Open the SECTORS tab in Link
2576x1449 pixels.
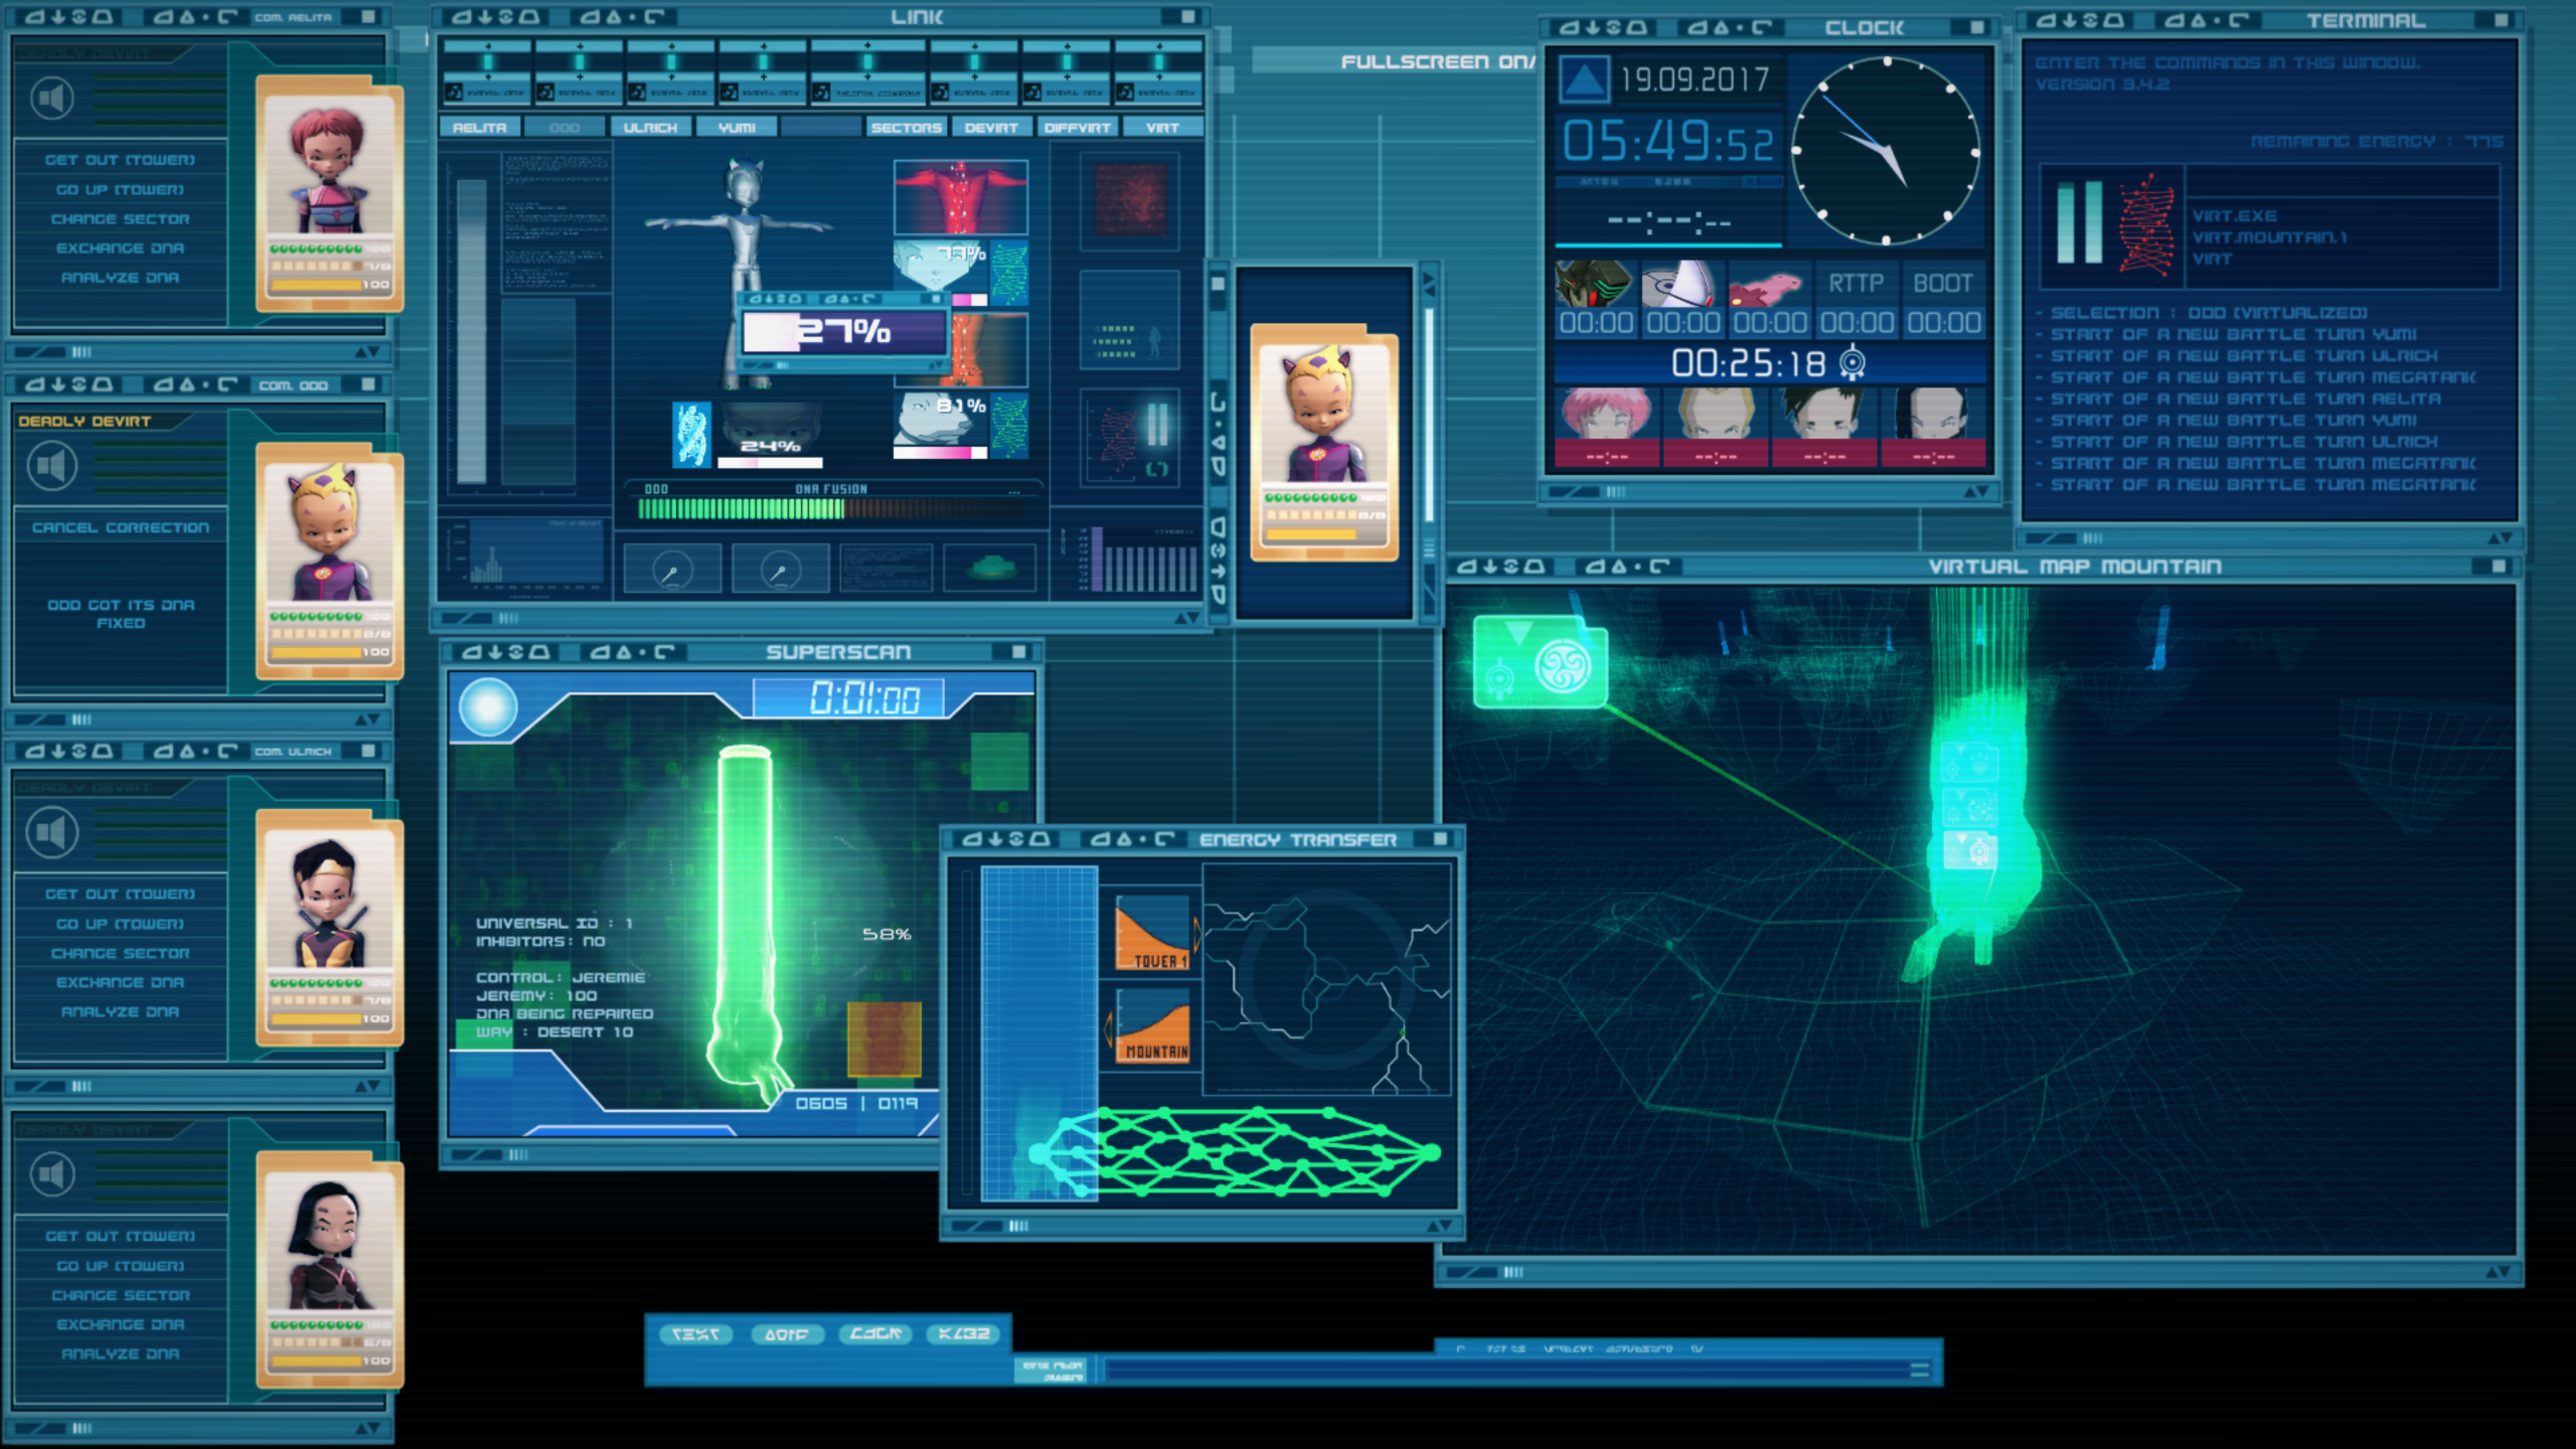pyautogui.click(x=906, y=127)
